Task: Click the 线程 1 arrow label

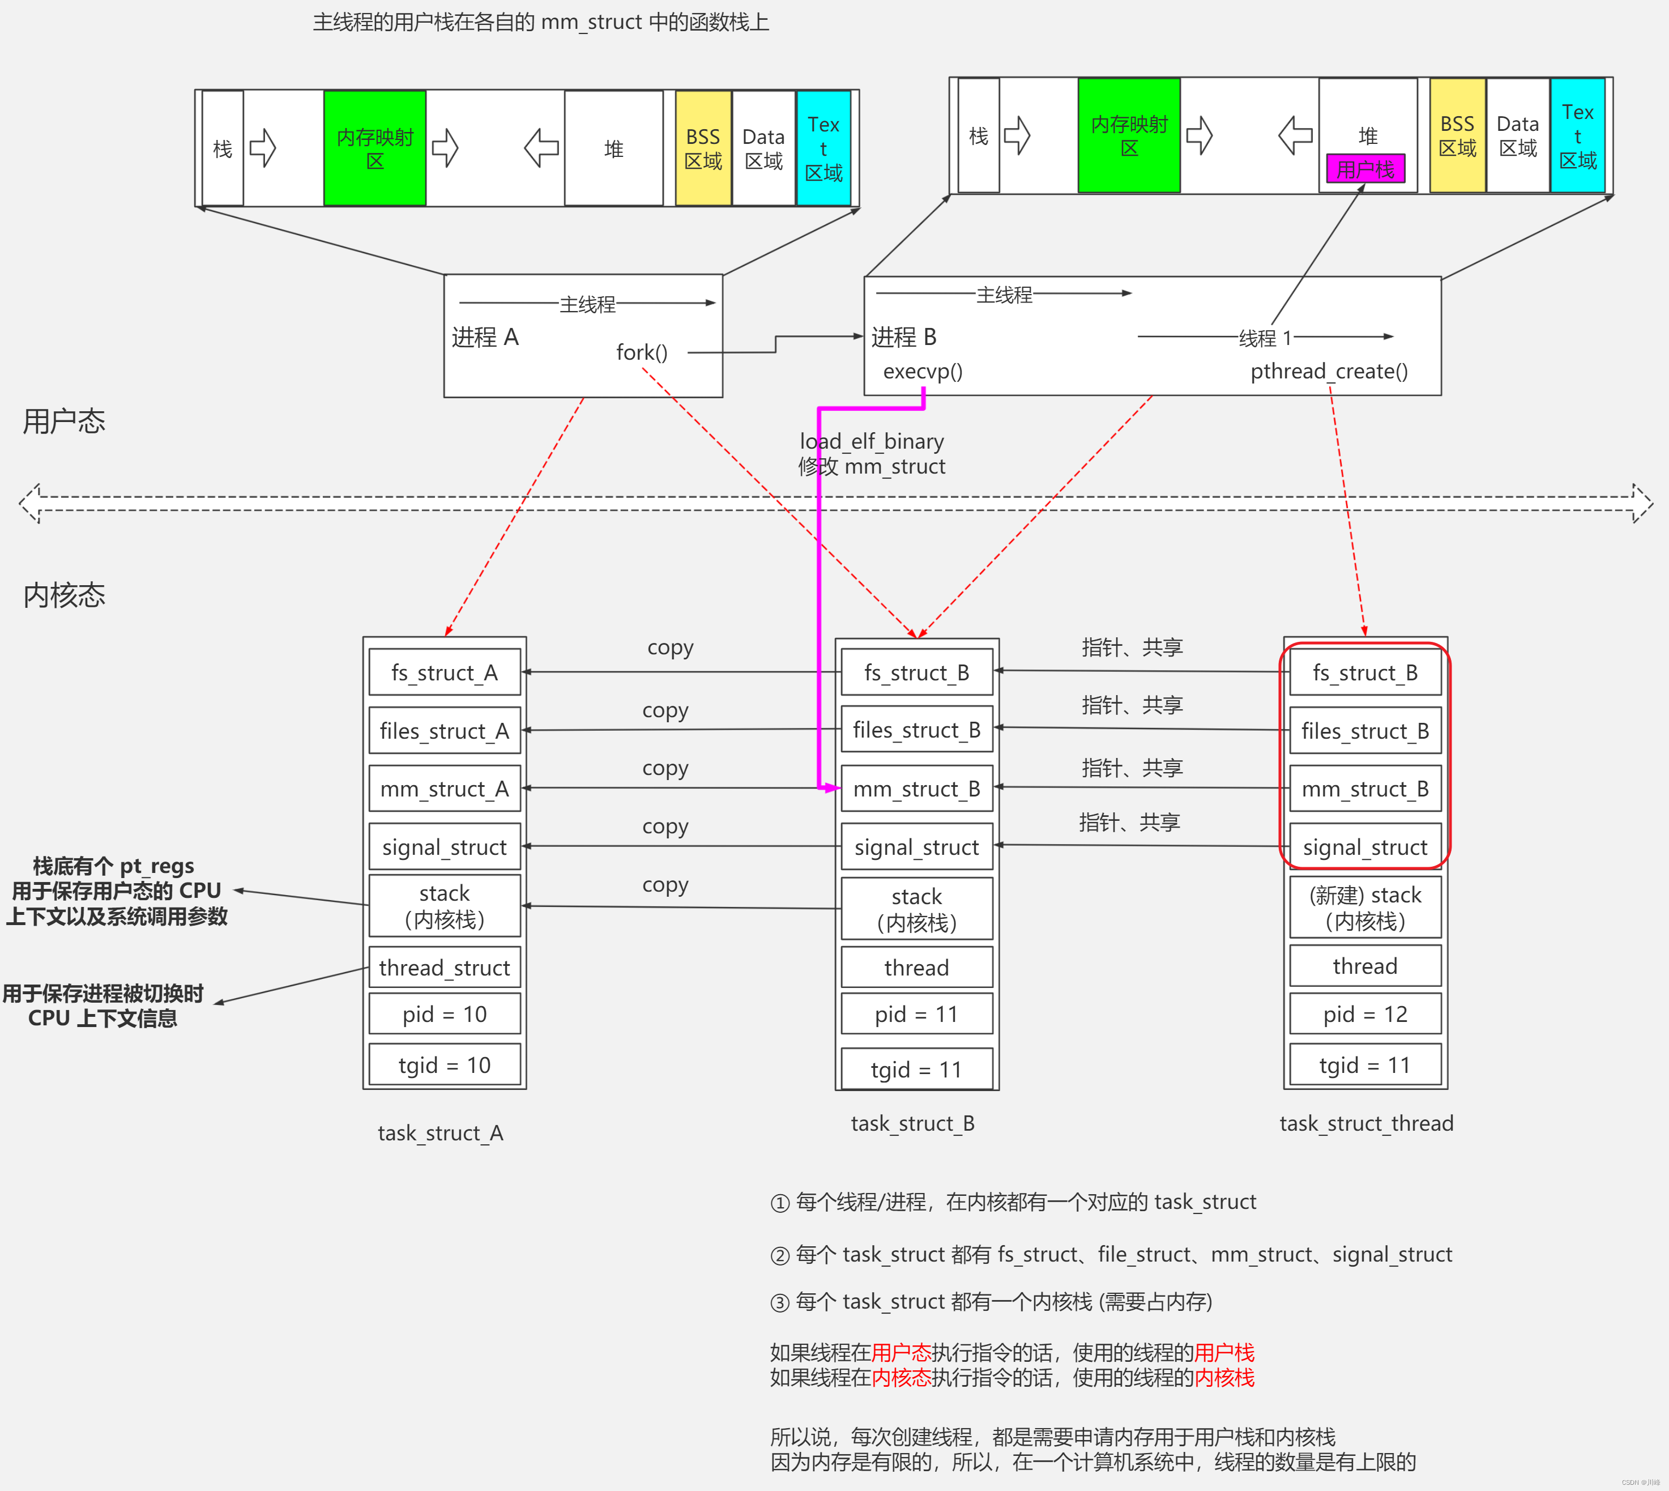Action: [x=1265, y=338]
